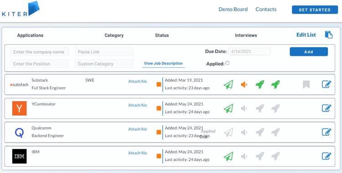Click Attach file on YCombinator row

pos(137,105)
